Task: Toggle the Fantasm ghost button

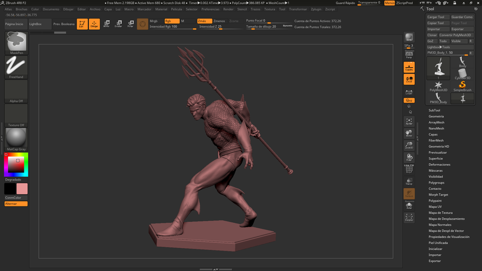Action: (x=409, y=193)
